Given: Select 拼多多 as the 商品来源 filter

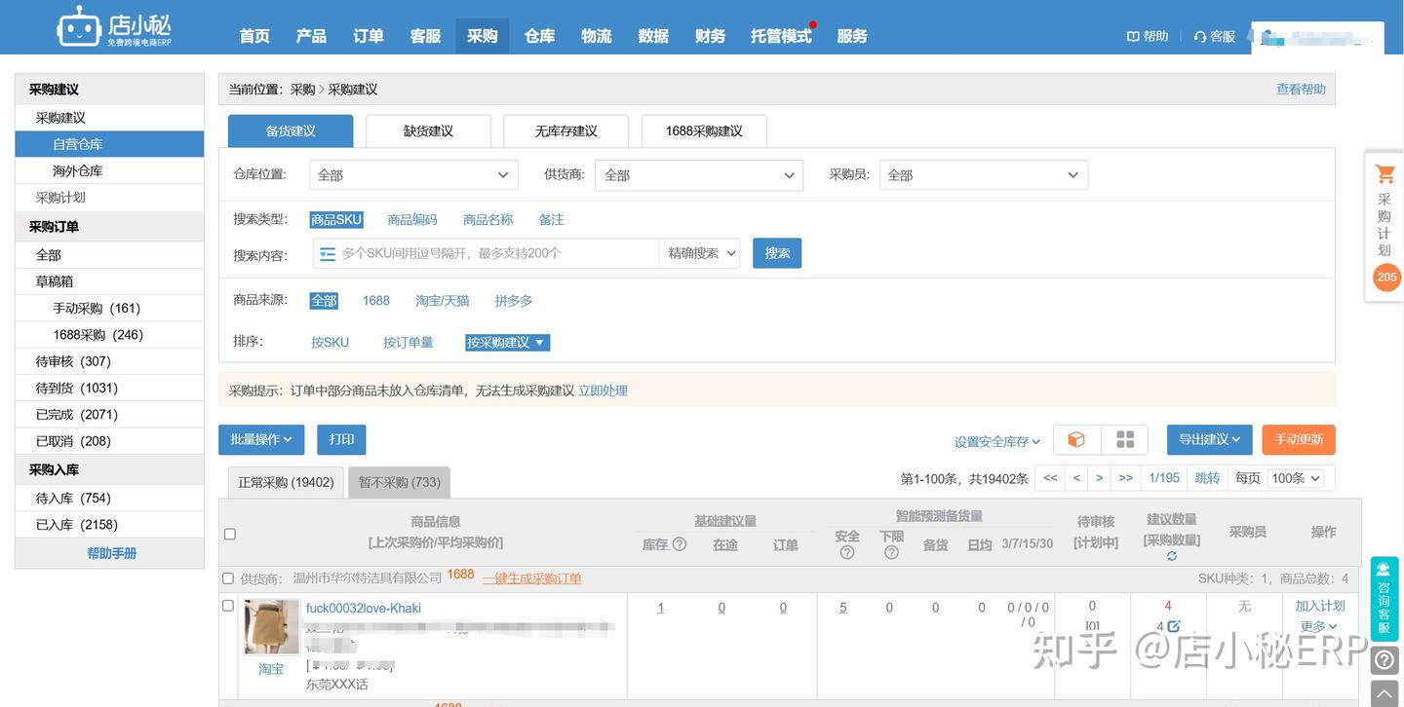Looking at the screenshot, I should click(x=513, y=300).
